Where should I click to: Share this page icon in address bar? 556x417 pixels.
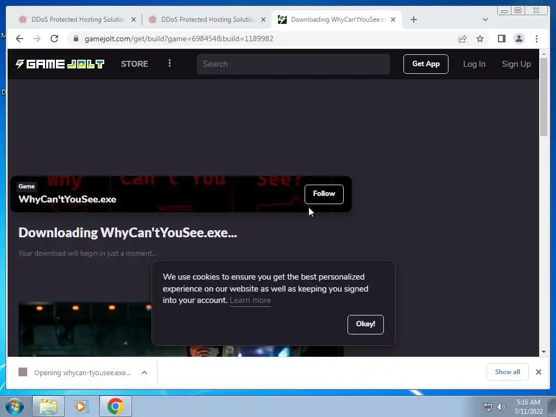pyautogui.click(x=463, y=39)
